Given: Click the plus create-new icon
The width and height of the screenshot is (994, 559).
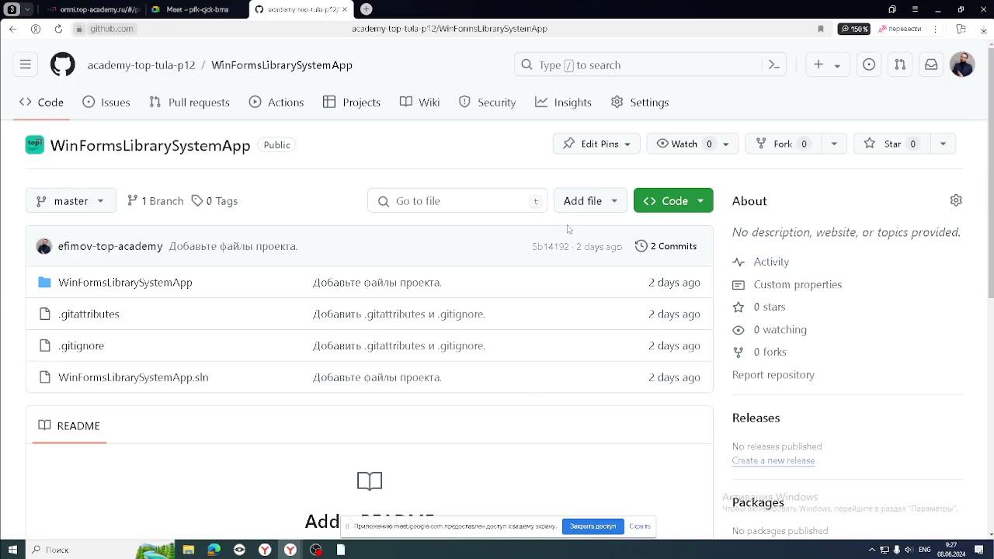Looking at the screenshot, I should pos(818,65).
